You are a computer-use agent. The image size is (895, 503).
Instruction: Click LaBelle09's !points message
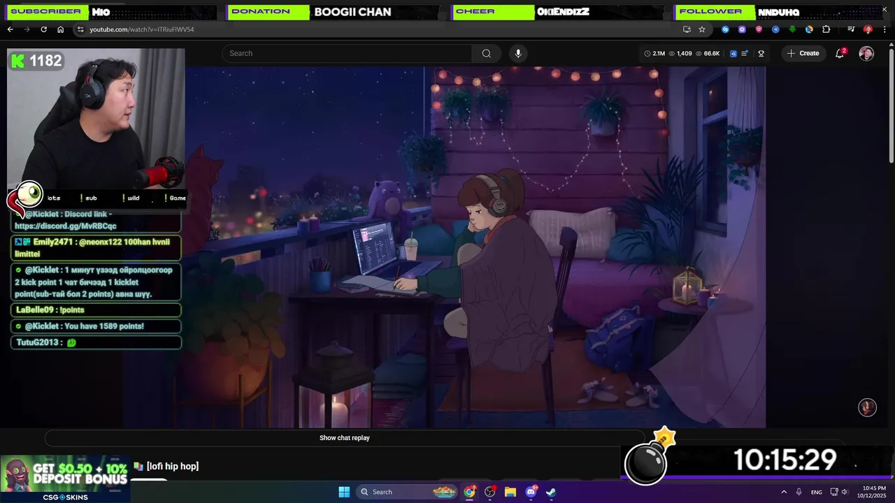(x=96, y=309)
